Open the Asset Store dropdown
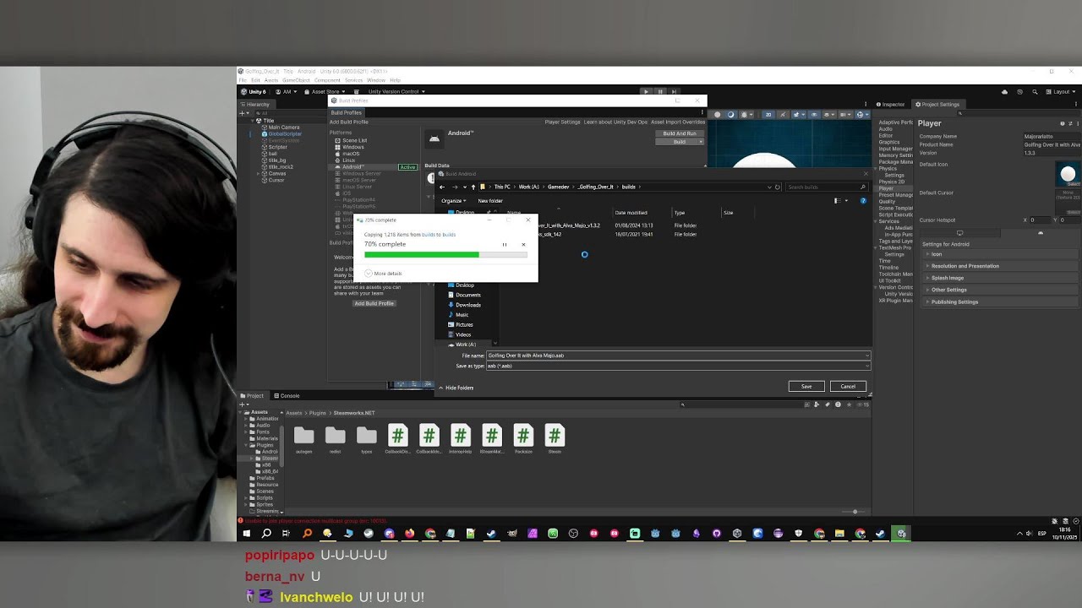This screenshot has height=608, width=1082. 326,91
